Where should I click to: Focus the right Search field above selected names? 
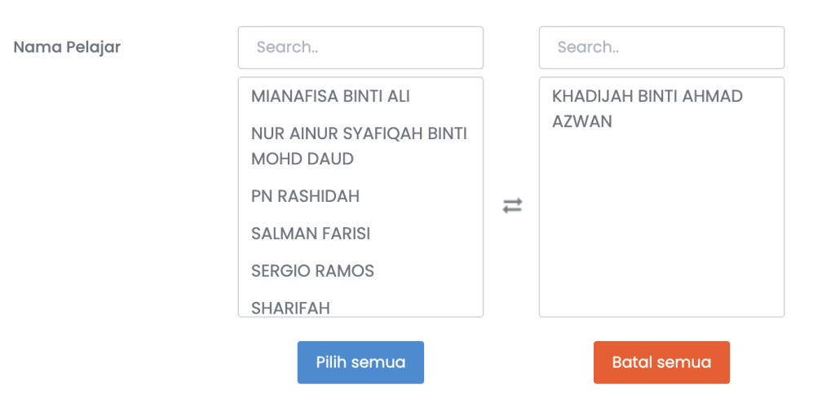pos(661,47)
